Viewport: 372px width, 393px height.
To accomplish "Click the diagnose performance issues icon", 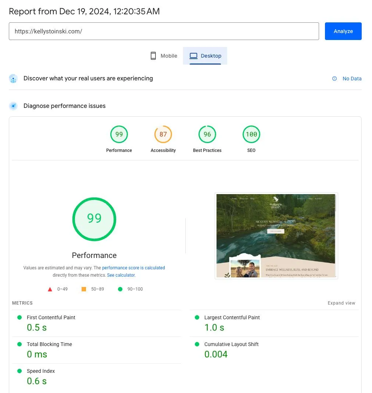I will 14,106.
